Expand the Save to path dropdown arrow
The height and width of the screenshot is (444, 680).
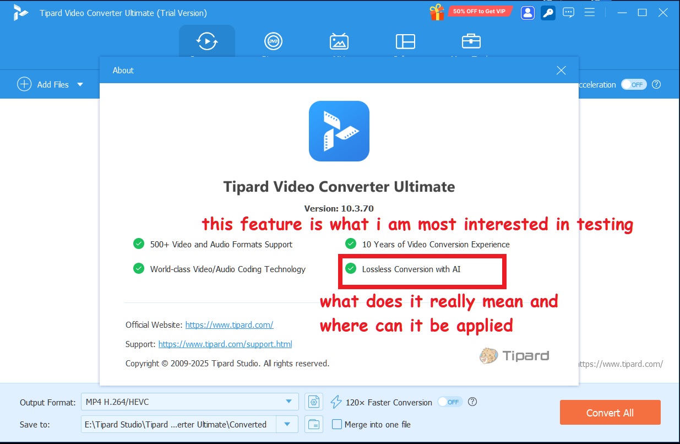tap(287, 424)
